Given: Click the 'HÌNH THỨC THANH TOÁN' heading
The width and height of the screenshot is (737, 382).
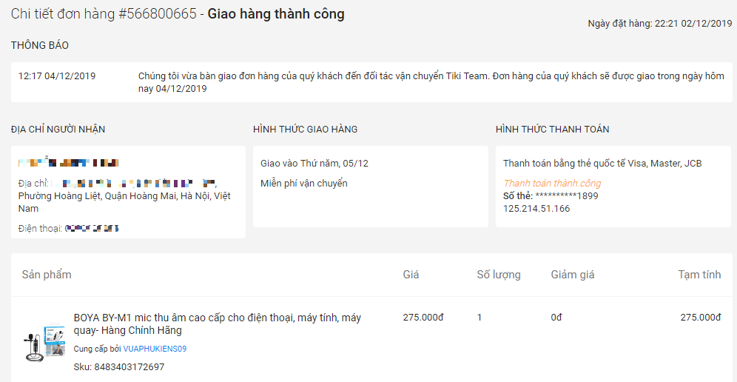Looking at the screenshot, I should [552, 130].
